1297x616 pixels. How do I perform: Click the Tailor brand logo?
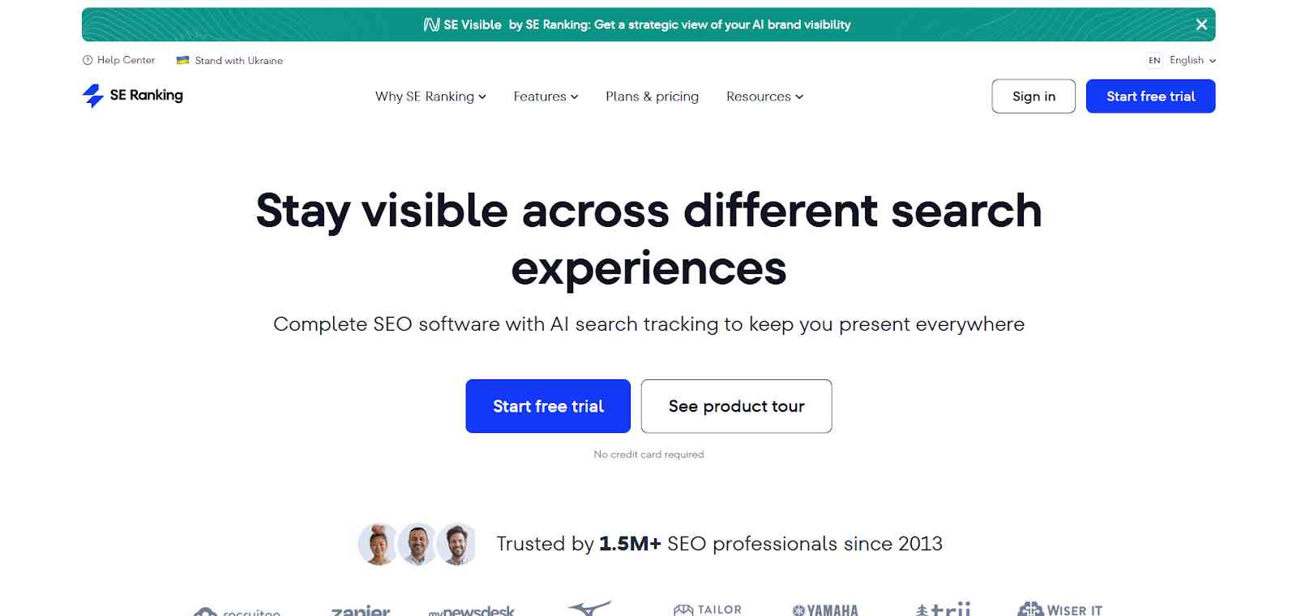[x=708, y=610]
